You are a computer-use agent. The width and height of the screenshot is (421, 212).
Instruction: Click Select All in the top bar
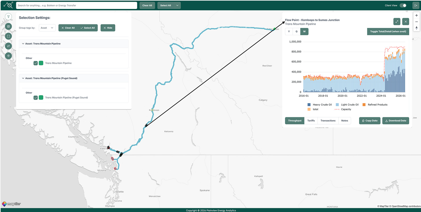[166, 5]
